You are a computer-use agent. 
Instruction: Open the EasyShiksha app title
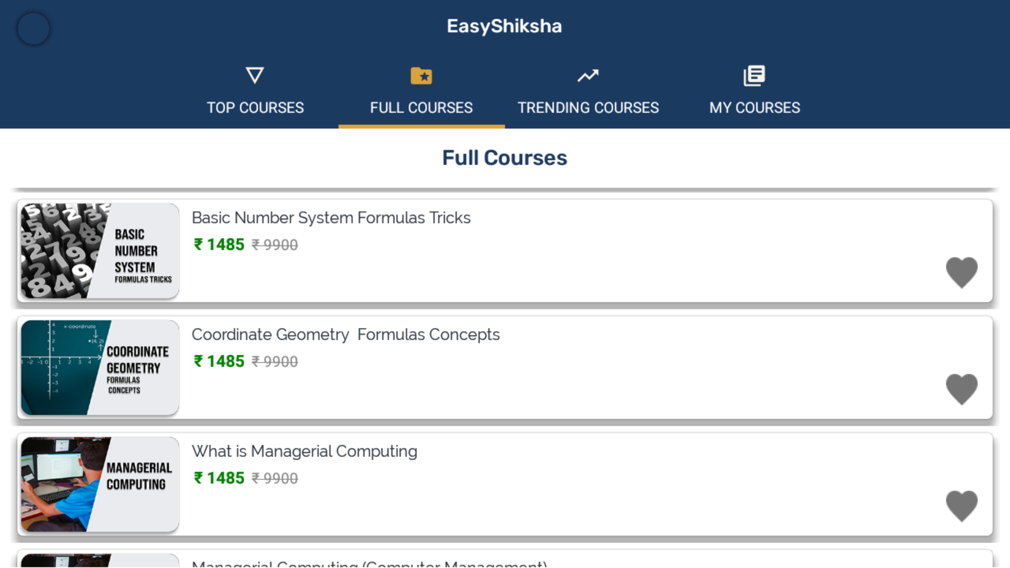point(504,26)
